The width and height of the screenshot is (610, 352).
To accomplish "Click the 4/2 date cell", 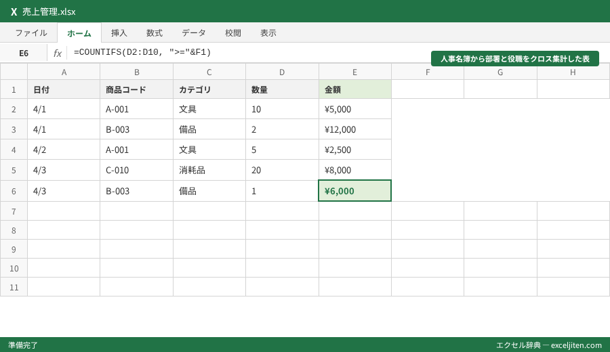I will (x=64, y=150).
